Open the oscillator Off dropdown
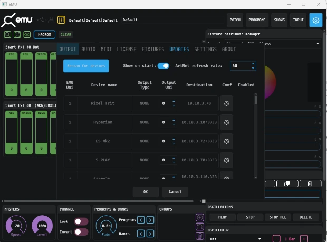Image resolution: width=327 pixels, height=242 pixels. 235,239
